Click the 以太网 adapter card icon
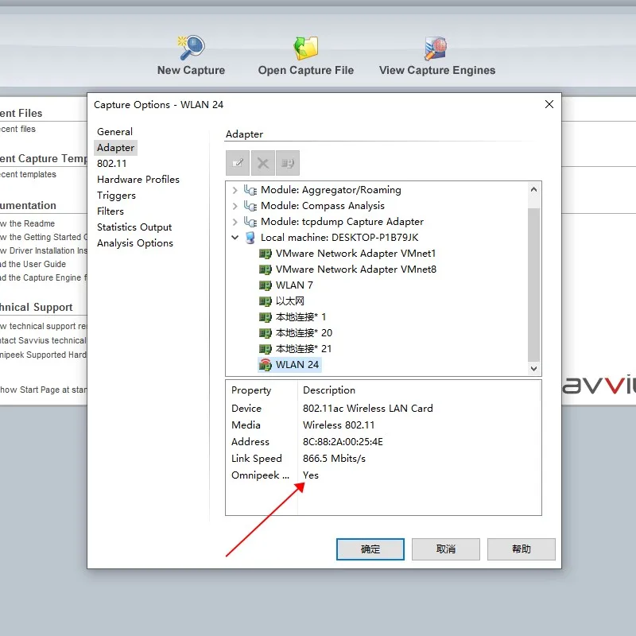 point(266,301)
